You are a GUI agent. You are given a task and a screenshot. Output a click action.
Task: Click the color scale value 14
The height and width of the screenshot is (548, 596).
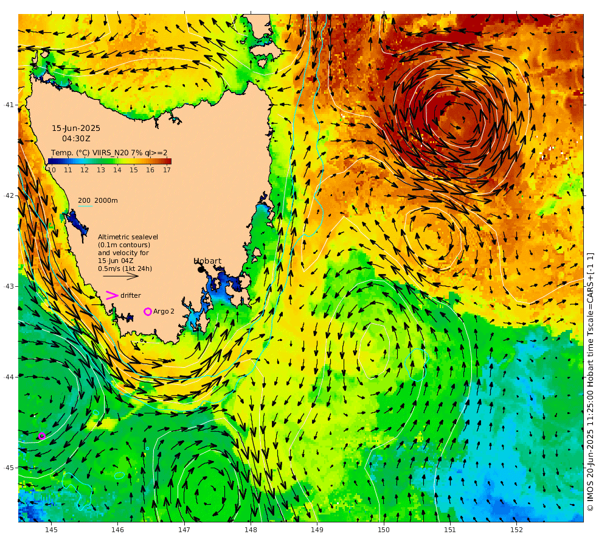click(117, 170)
